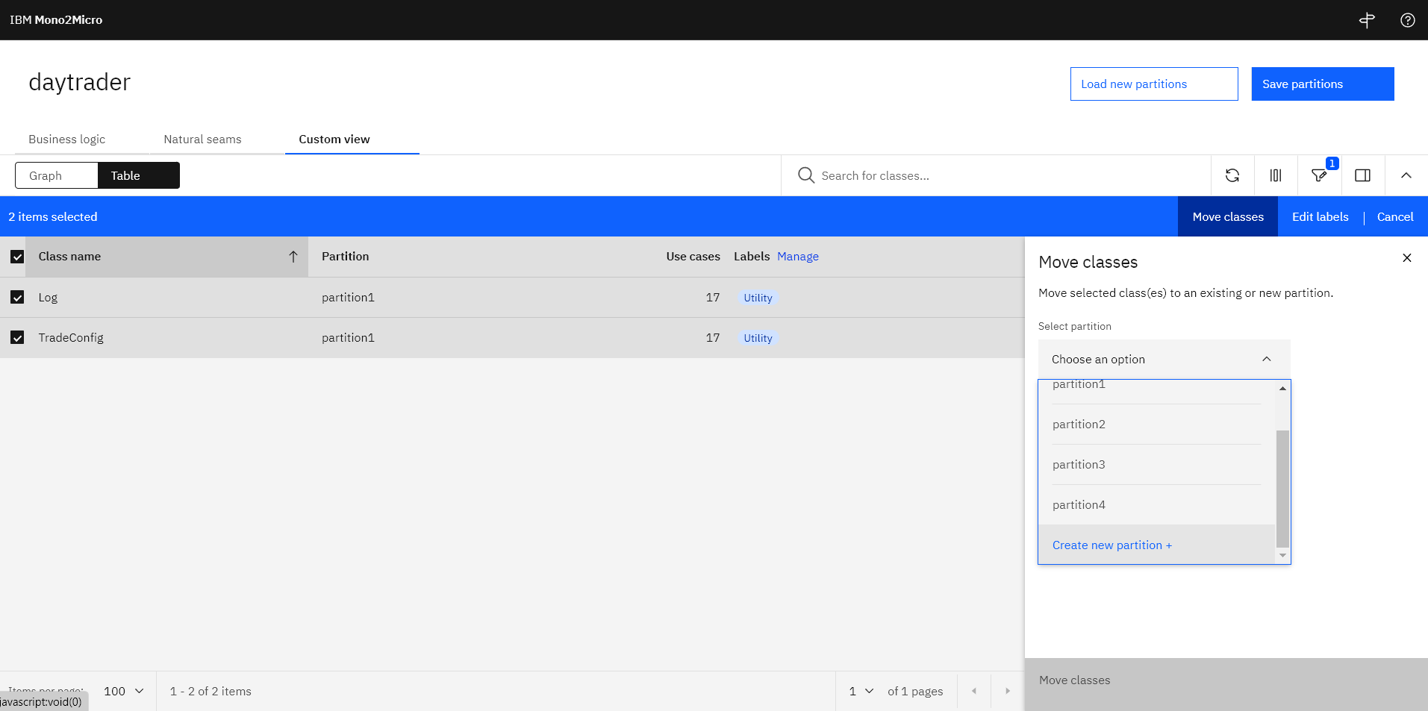This screenshot has width=1428, height=711.
Task: Click the Save partitions button
Action: [1321, 84]
